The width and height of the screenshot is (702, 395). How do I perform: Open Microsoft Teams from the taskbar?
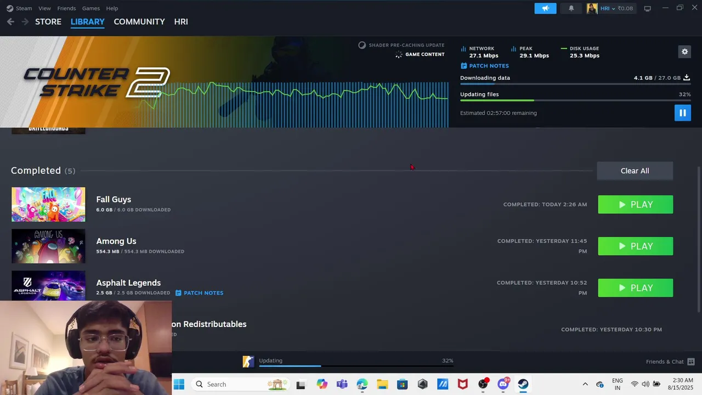(x=342, y=385)
